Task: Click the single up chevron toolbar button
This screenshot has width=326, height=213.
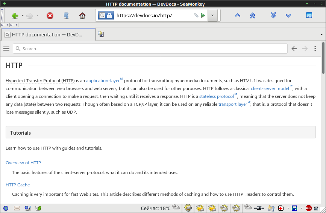Action: click(x=238, y=15)
